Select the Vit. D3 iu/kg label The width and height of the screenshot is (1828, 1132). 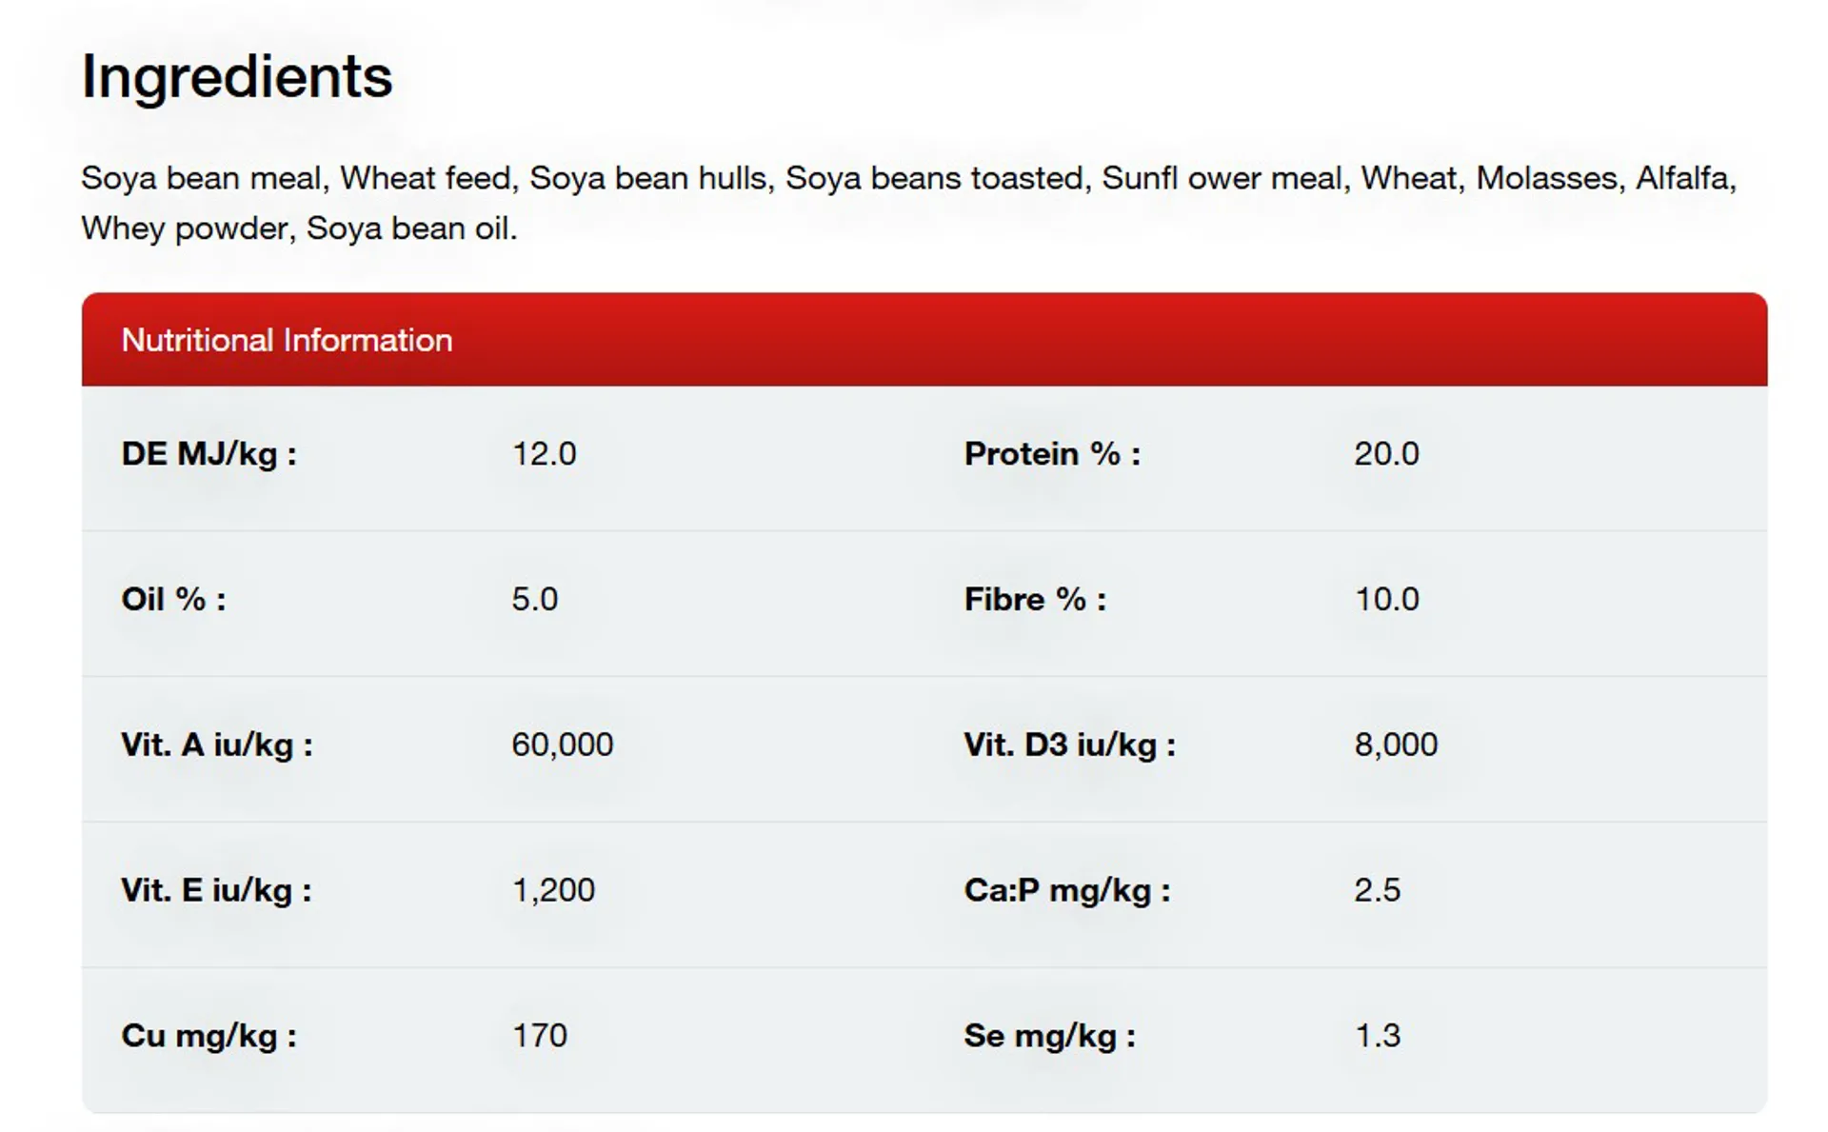(1069, 745)
